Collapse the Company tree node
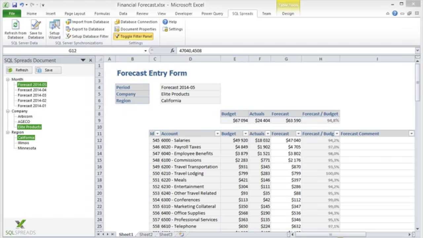The width and height of the screenshot is (423, 238). click(x=8, y=111)
